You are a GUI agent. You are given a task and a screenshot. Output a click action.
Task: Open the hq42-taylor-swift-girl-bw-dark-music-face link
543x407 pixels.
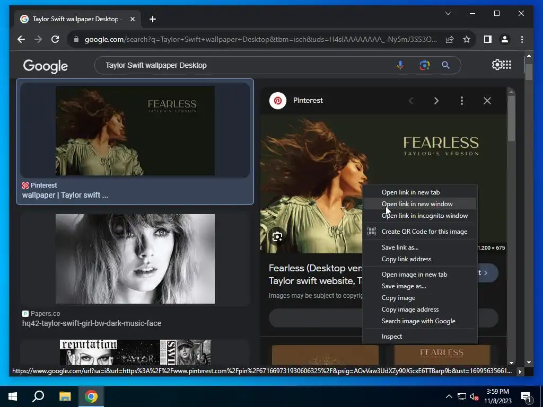click(92, 323)
